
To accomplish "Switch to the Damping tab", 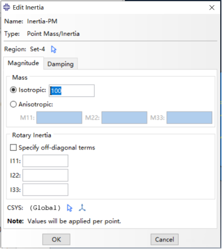I will (x=61, y=64).
